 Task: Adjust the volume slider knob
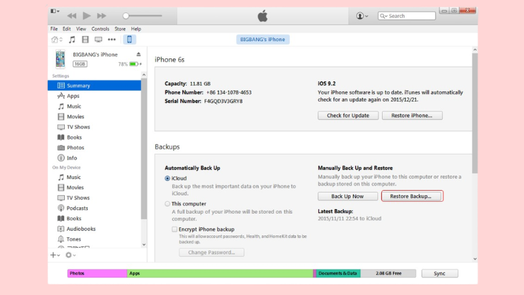tap(126, 16)
